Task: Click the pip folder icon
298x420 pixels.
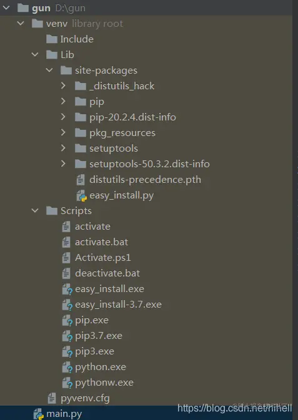Action: (81, 102)
